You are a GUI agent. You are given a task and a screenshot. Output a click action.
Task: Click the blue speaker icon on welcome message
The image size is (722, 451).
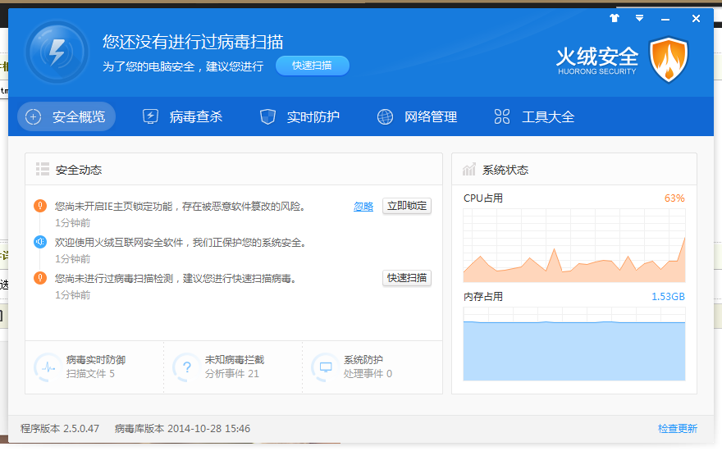click(x=40, y=242)
